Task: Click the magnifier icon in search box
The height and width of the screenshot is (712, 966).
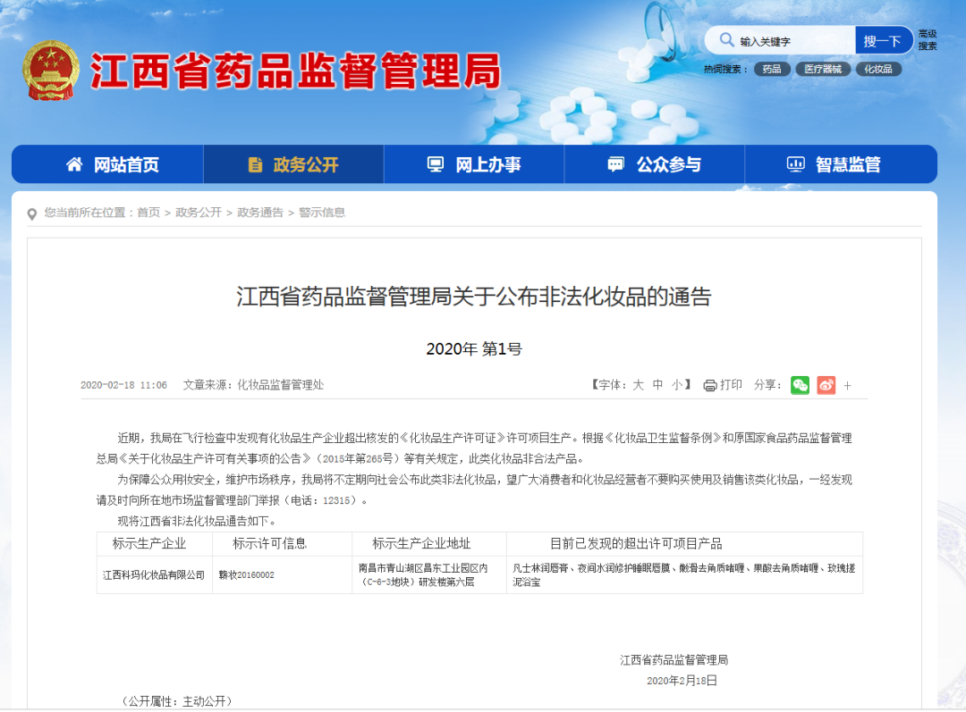Action: coord(724,41)
